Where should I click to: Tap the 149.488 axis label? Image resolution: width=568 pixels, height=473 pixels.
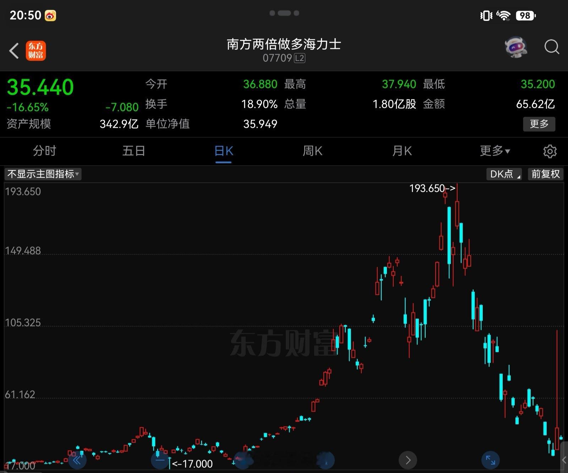(x=23, y=251)
